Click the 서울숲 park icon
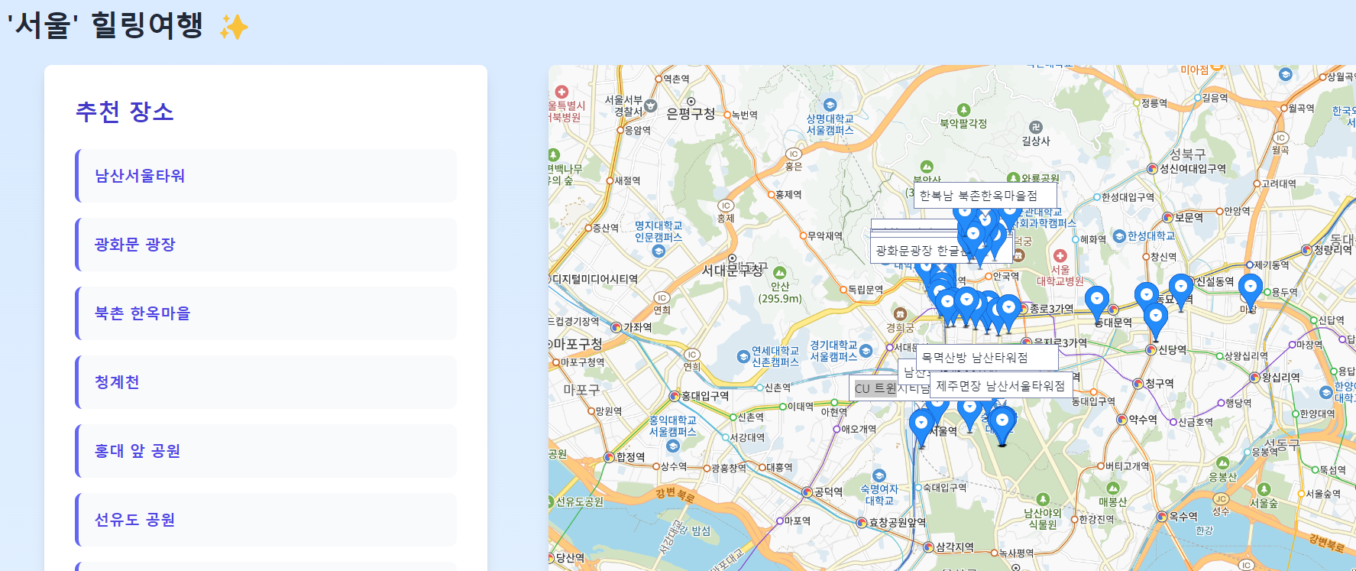The image size is (1356, 571). pyautogui.click(x=1264, y=489)
